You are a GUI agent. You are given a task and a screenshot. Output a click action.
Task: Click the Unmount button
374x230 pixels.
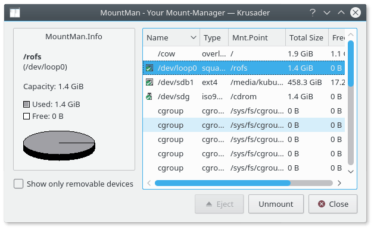tap(276, 204)
